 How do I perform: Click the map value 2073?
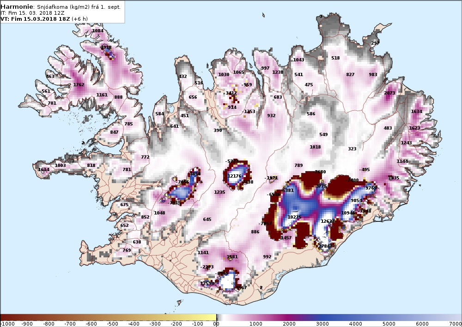pyautogui.click(x=389, y=93)
